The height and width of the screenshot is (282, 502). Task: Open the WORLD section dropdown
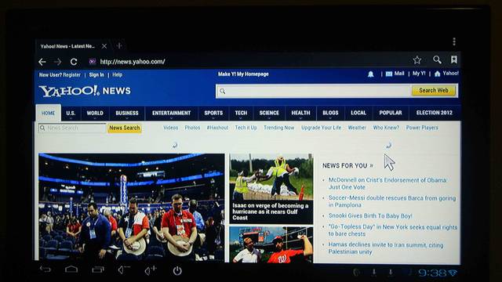pos(95,113)
